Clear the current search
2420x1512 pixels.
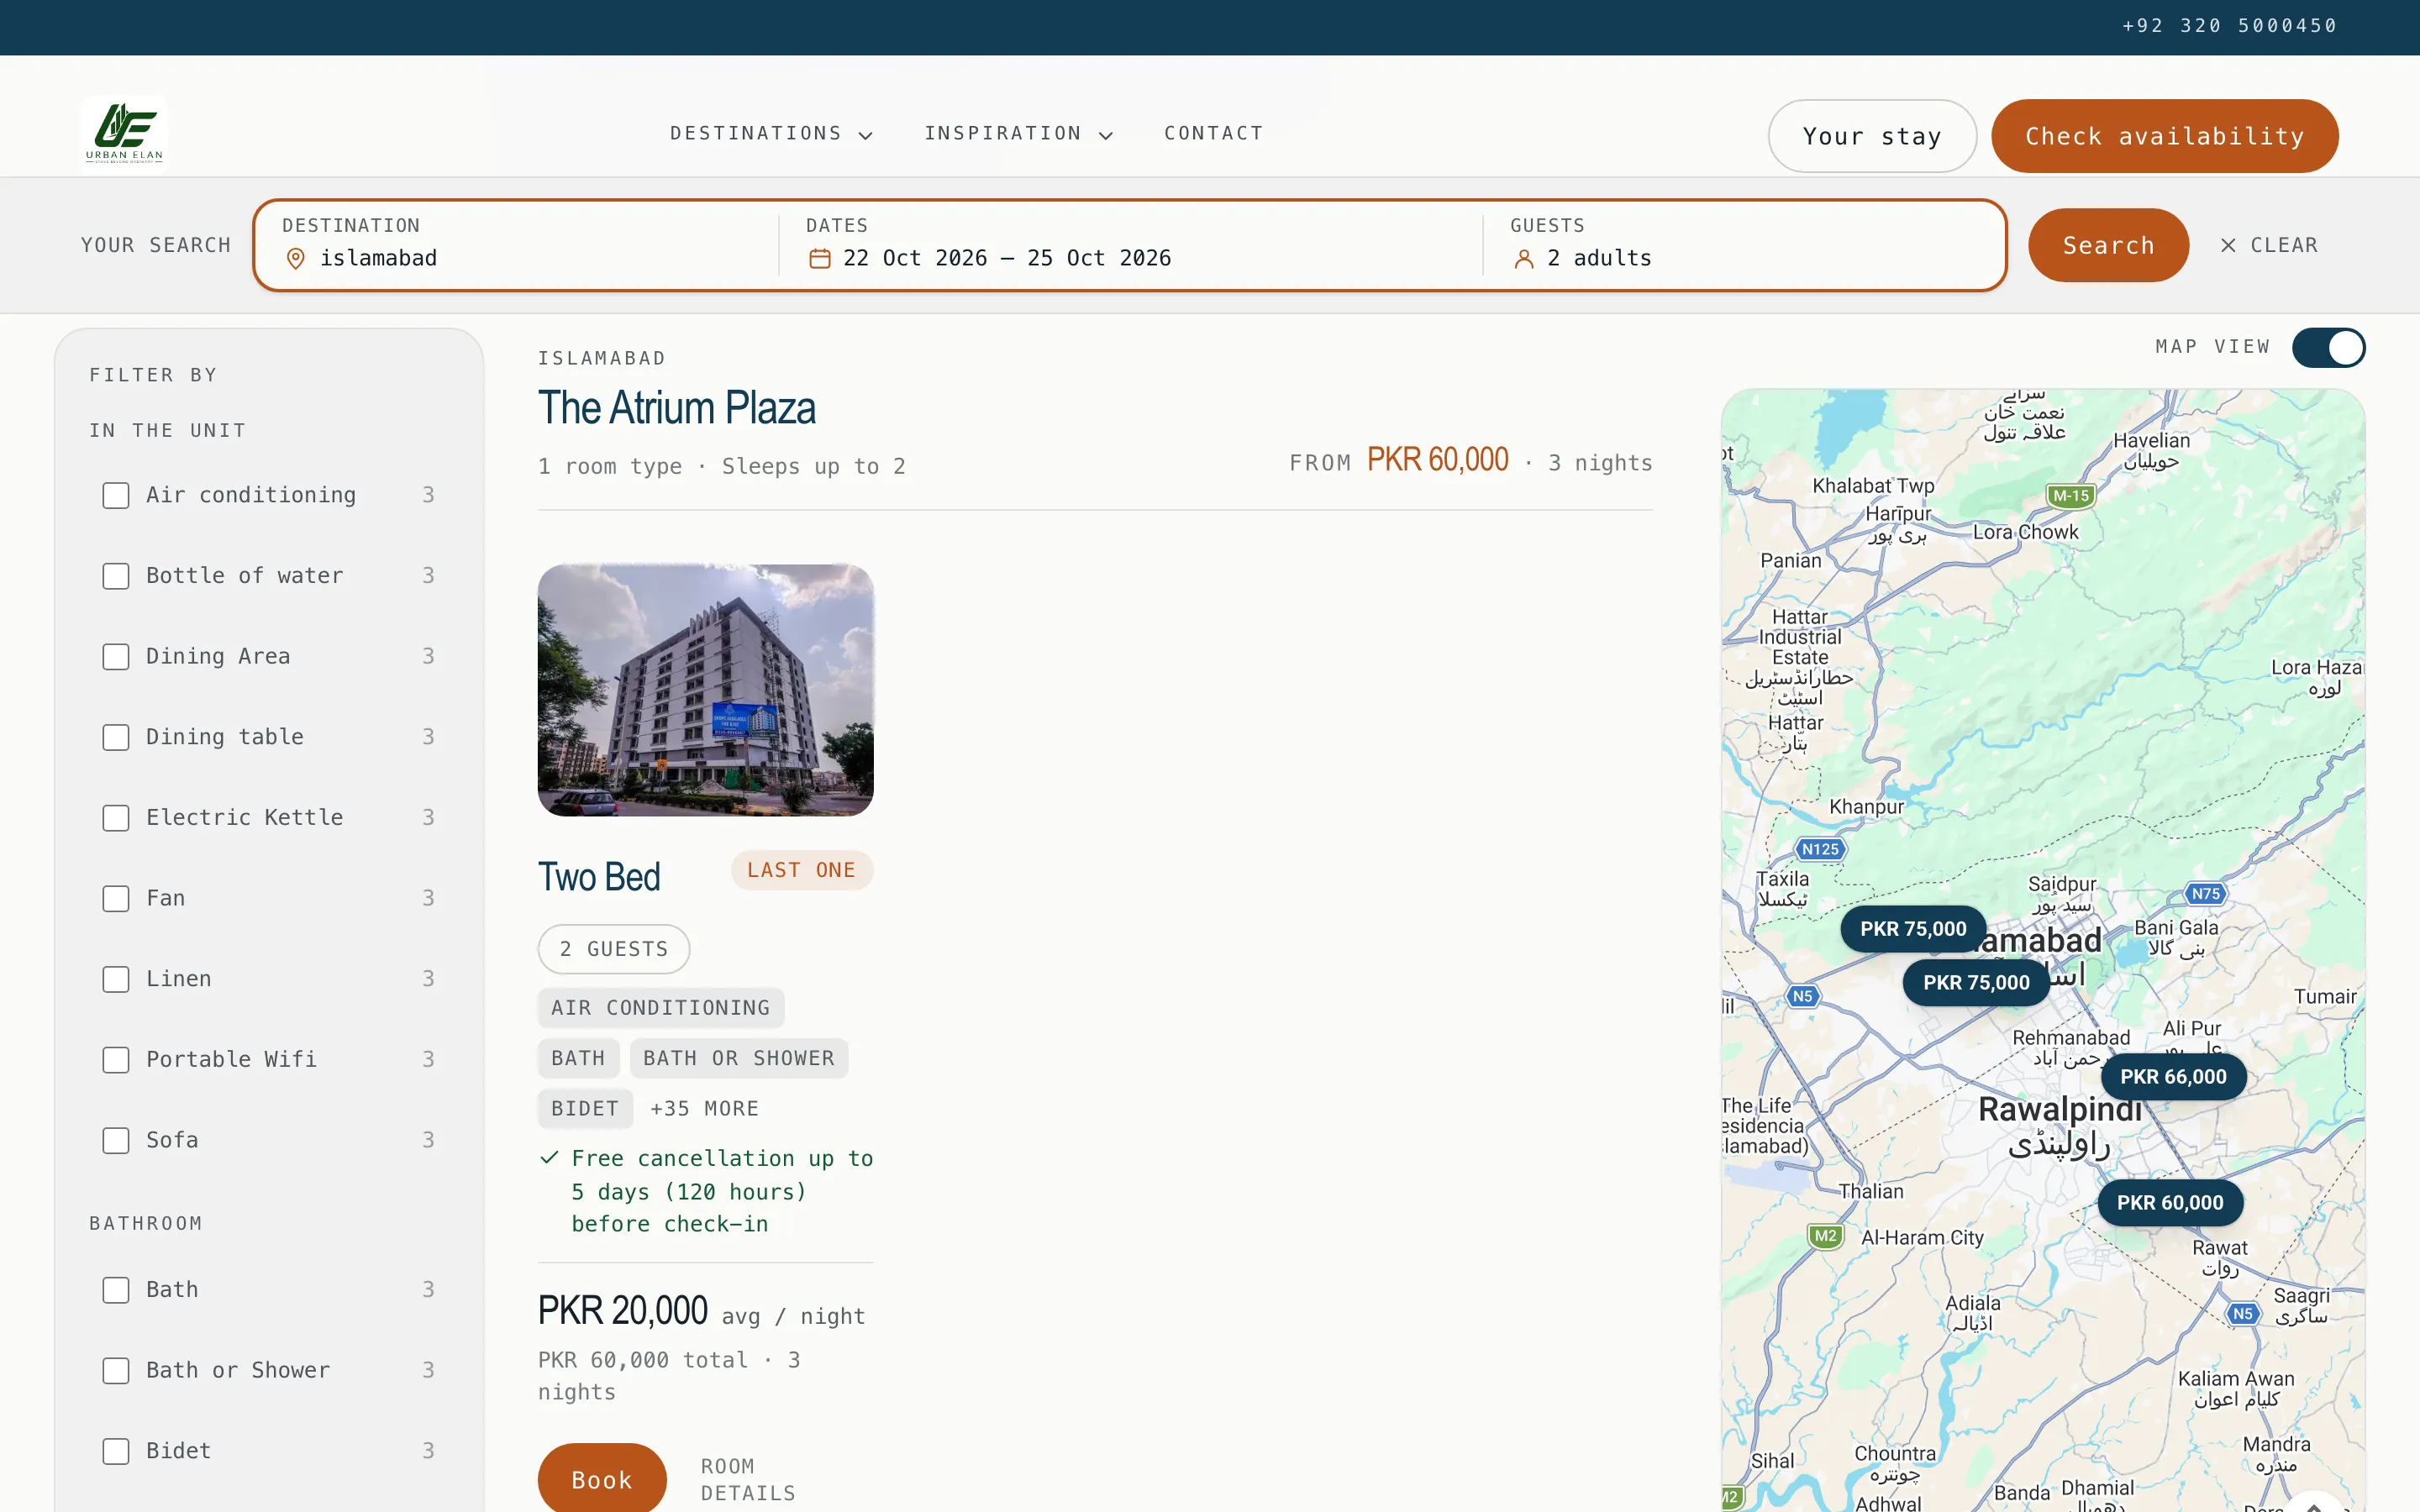(x=2268, y=245)
